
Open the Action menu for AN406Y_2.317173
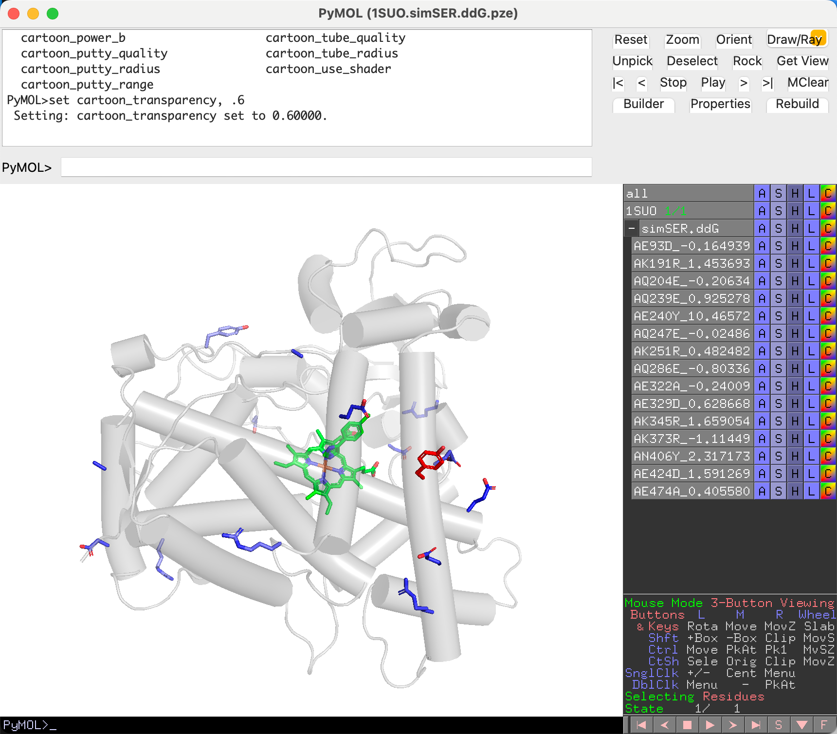point(762,456)
